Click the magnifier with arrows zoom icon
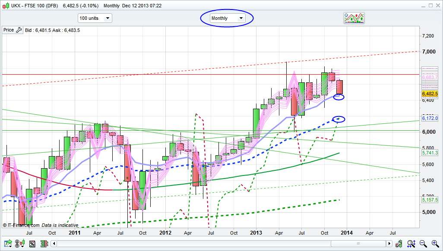This screenshot has height=251, width=443. [x=412, y=244]
